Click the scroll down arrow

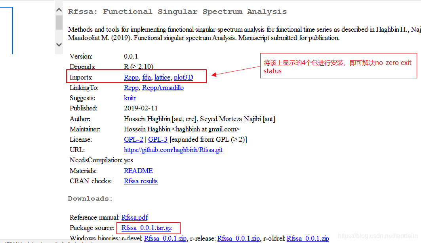(x=59, y=44)
